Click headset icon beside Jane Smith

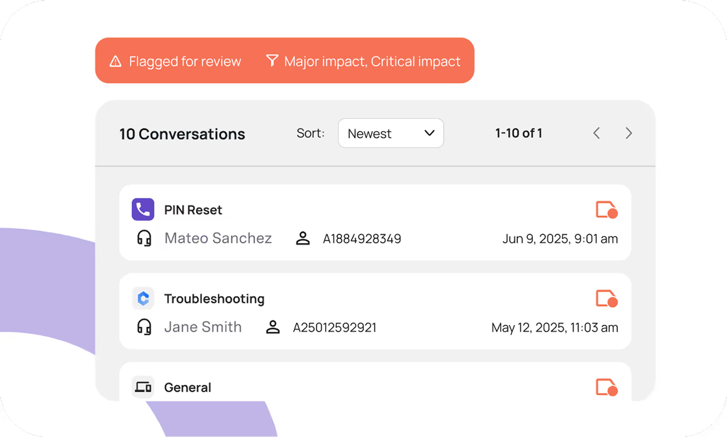(x=144, y=327)
